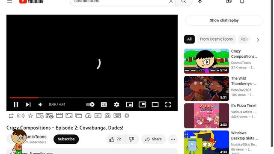Open the It's Pizza Time! thumbnail
Screen dimensions: 274x154
pos(206,115)
